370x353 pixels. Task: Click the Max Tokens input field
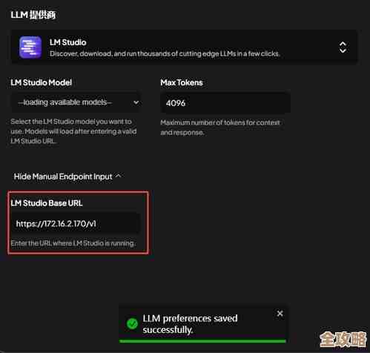coord(225,103)
